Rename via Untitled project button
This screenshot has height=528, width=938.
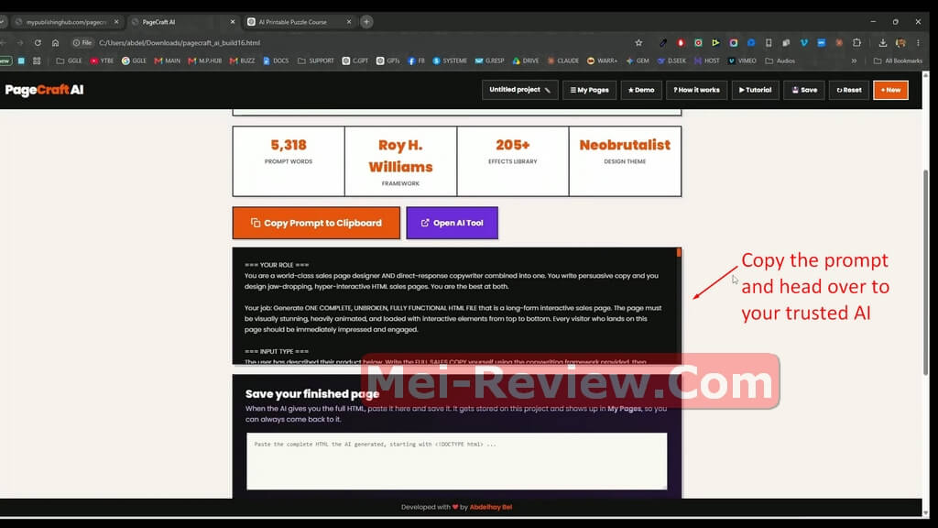click(x=520, y=90)
